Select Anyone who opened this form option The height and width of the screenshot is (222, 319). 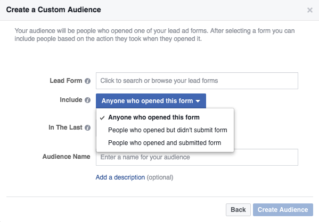[165, 117]
